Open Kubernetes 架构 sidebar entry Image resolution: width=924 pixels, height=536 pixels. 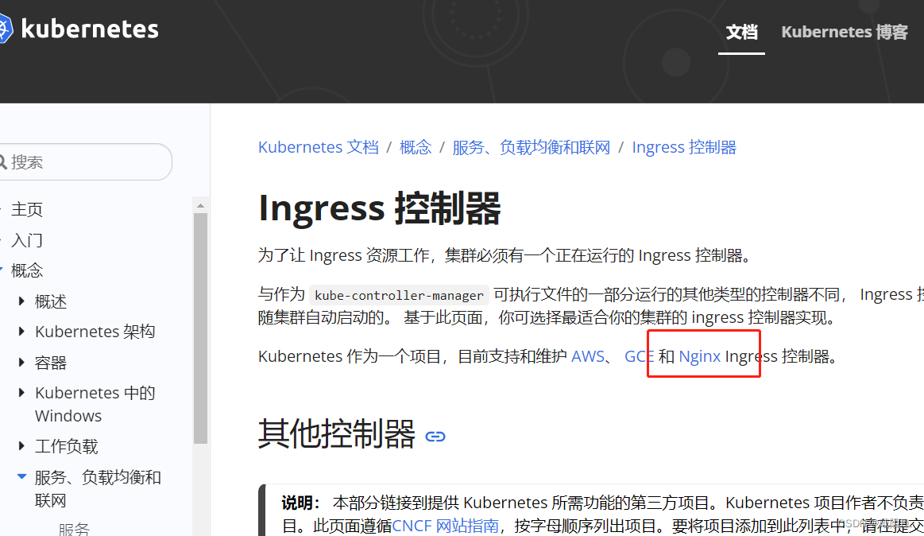[x=95, y=332]
